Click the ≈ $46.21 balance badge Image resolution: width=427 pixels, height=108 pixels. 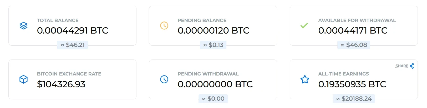pos(73,45)
